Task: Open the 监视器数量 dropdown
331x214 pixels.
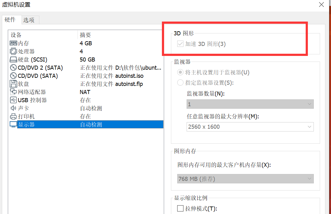Action: coord(250,104)
